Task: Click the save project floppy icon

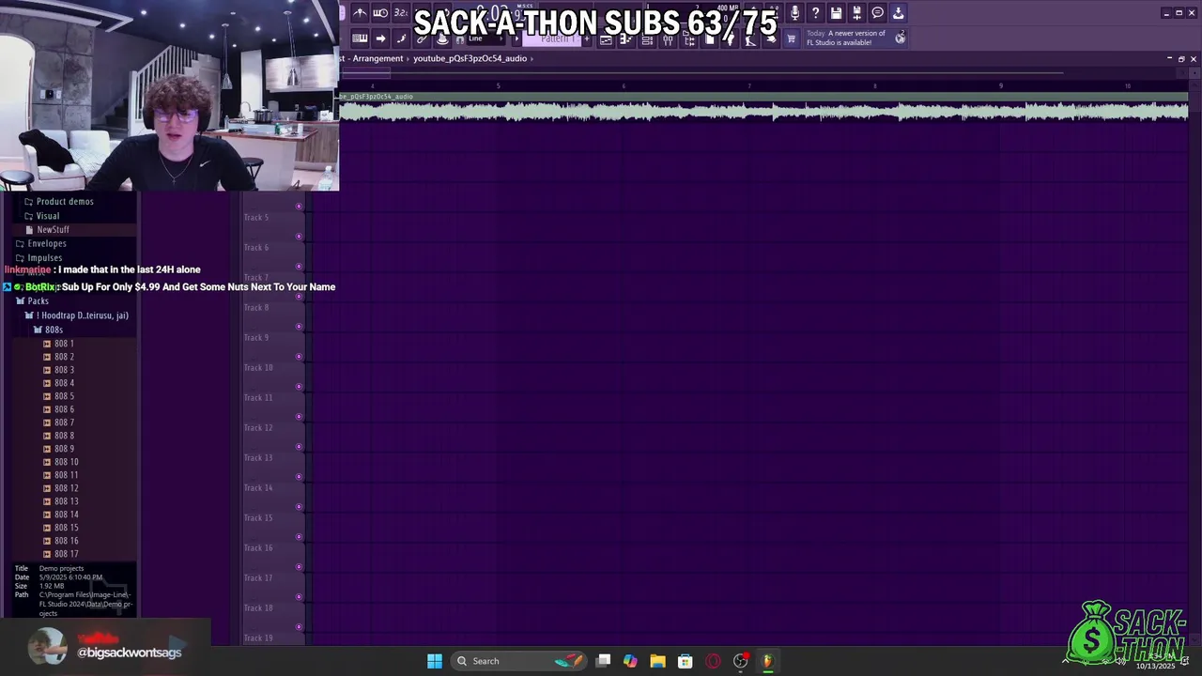Action: 836,13
